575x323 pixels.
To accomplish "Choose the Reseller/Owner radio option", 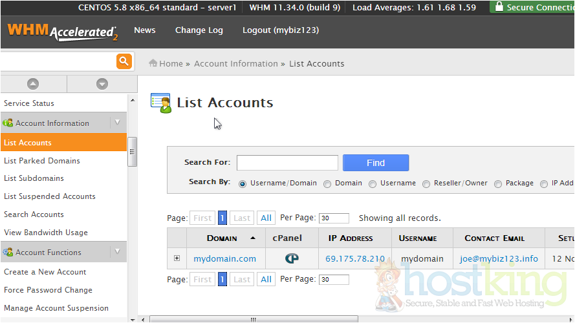I will coord(426,183).
